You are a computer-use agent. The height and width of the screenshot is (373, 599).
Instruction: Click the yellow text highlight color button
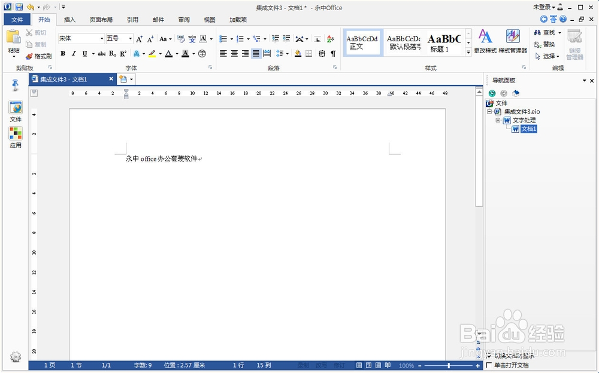point(152,54)
